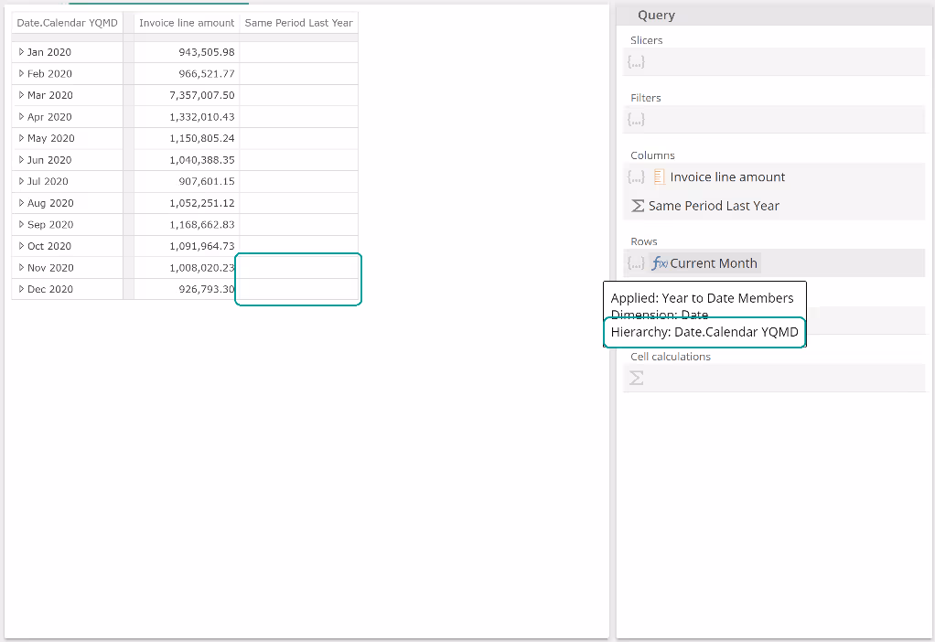The width and height of the screenshot is (935, 642).
Task: Click the sigma icon under Cell calculations
Action: [637, 378]
